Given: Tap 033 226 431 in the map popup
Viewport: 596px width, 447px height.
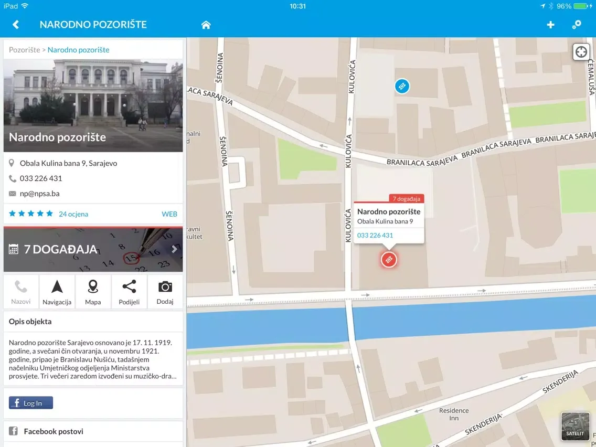Looking at the screenshot, I should [375, 235].
